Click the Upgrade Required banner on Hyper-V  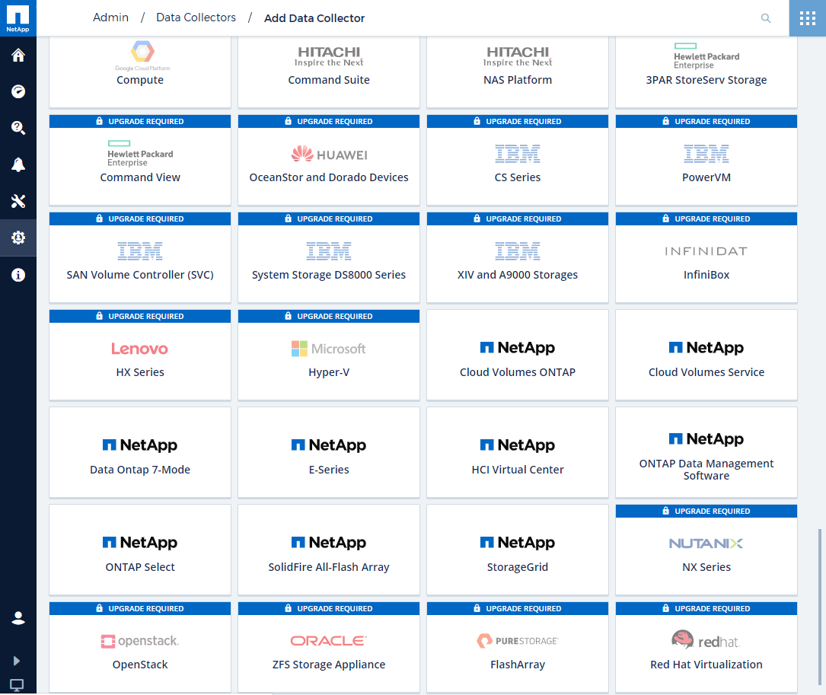point(329,316)
